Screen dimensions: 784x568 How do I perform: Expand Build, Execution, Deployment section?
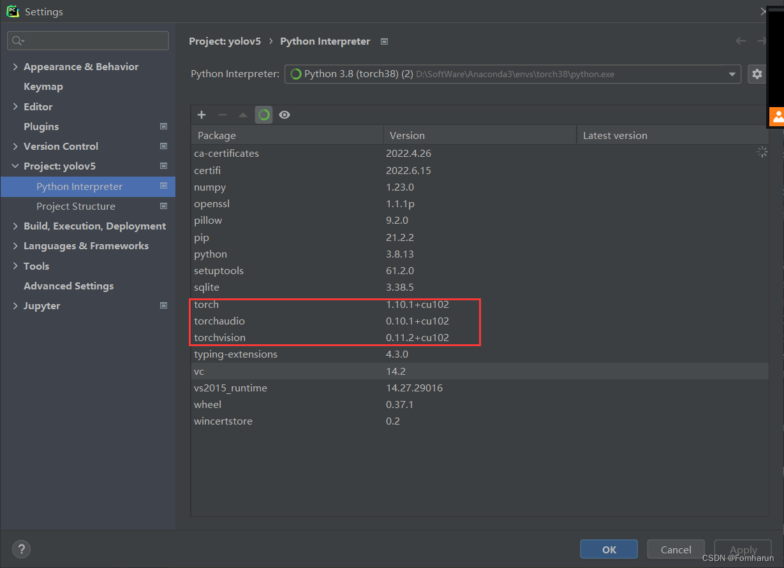(x=15, y=226)
